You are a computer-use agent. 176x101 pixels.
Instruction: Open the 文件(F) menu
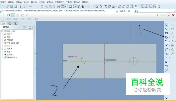click(3, 2)
